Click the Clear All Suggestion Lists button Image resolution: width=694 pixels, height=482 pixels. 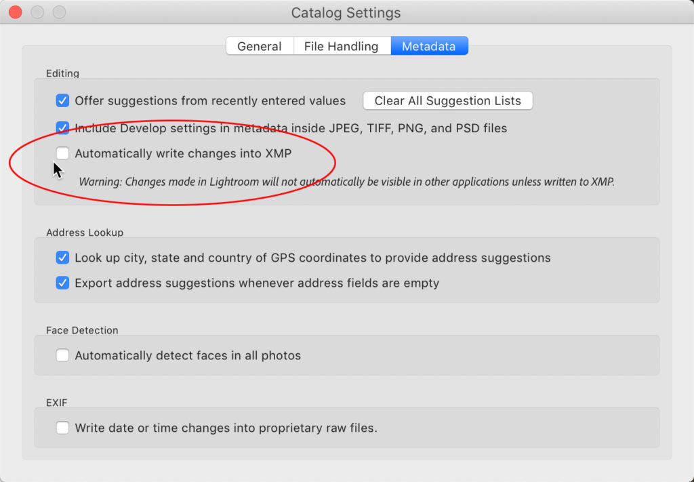coord(447,101)
